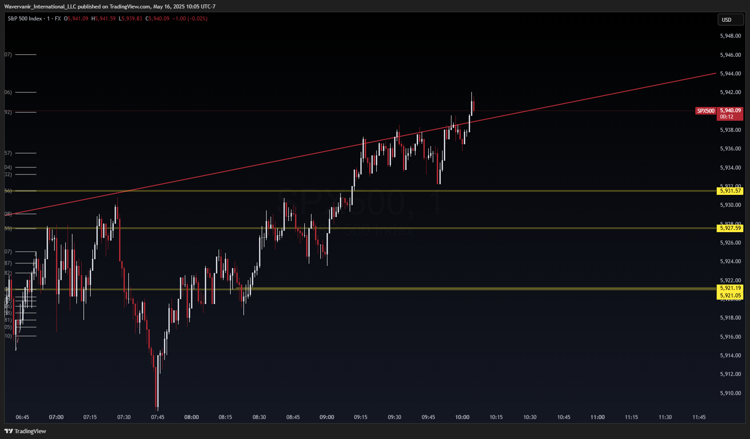Select the yellow 5,921.05 price label
The width and height of the screenshot is (750, 439).
730,296
